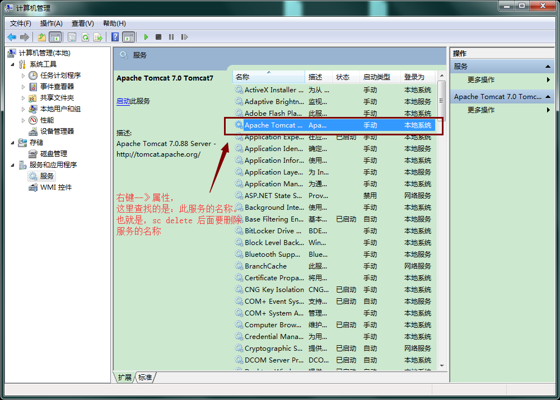The image size is (560, 400).
Task: Sort by the 启动类型 column header
Action: 380,77
